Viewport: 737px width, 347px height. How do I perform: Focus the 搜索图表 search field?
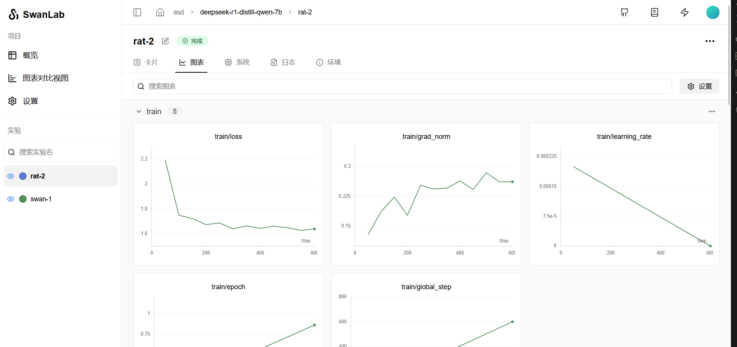tap(404, 86)
